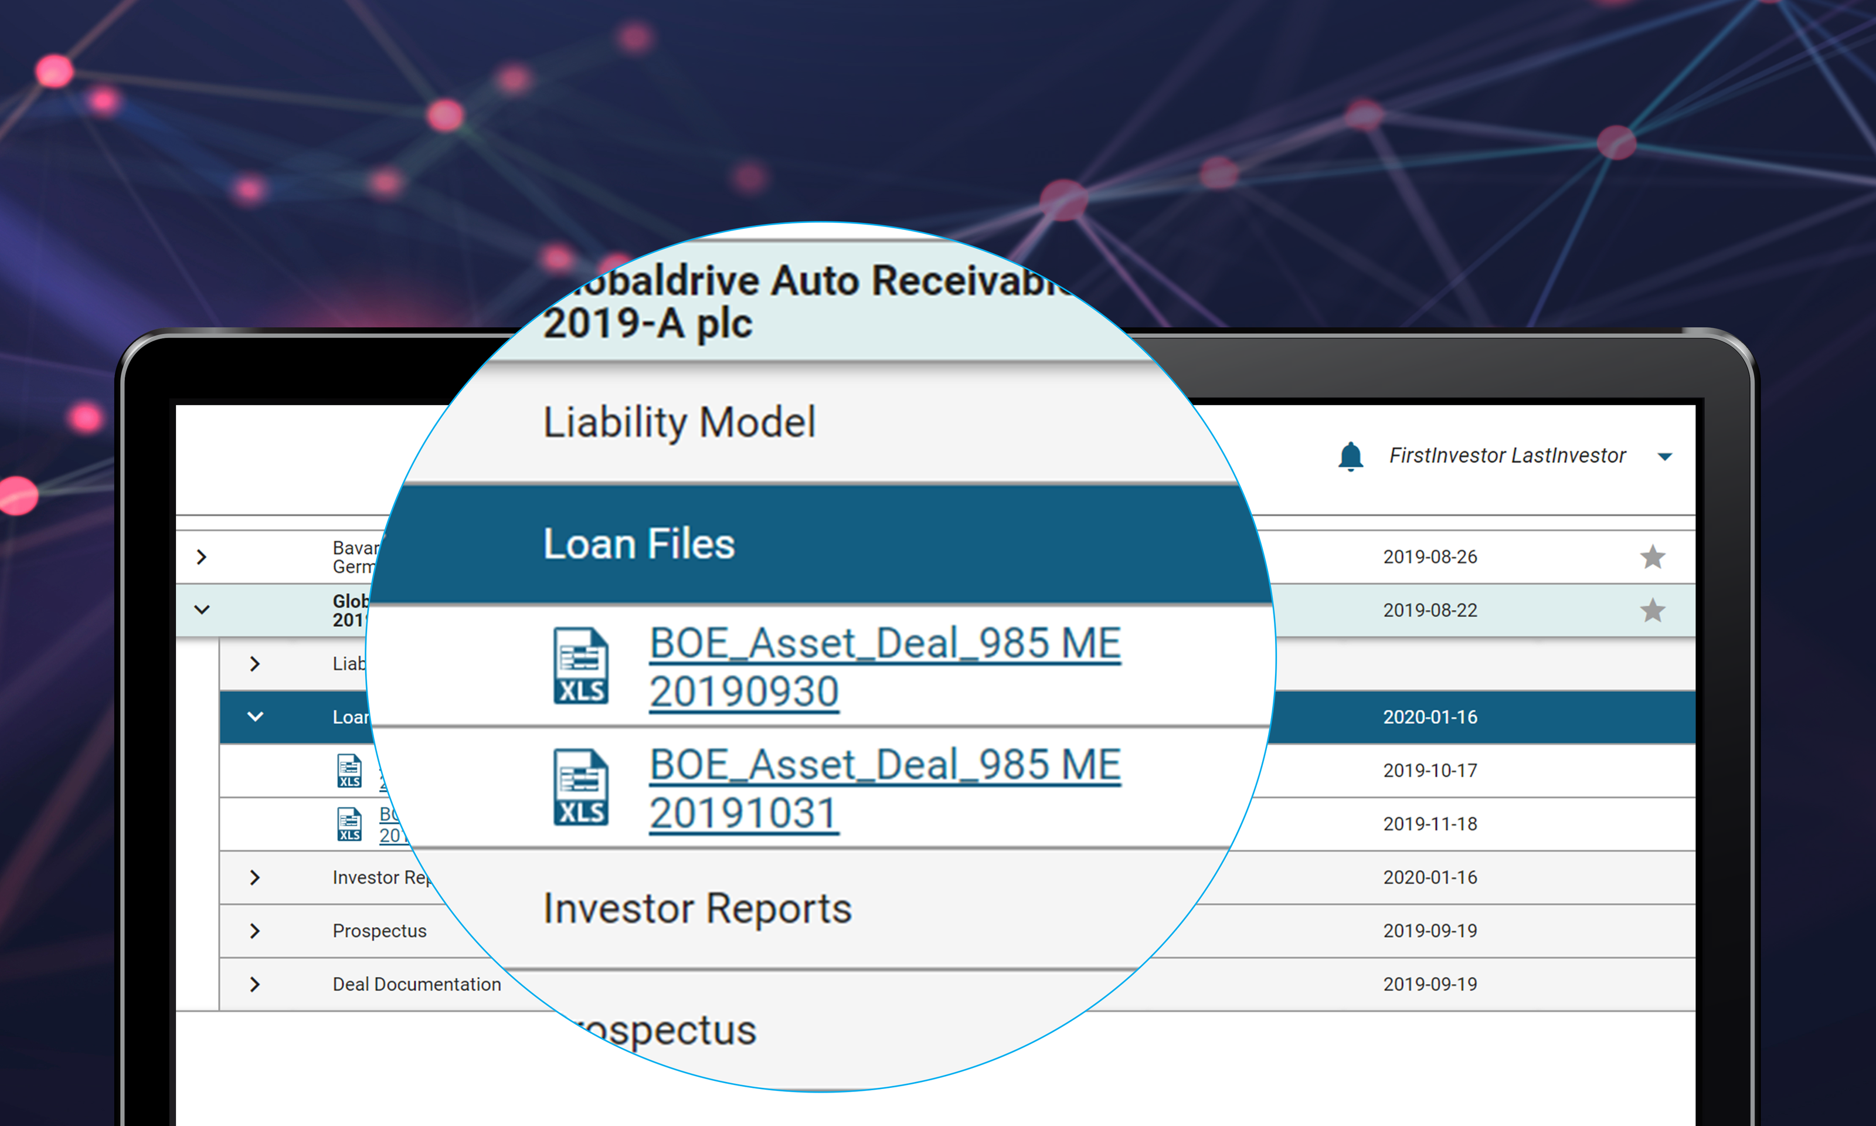The image size is (1876, 1126).
Task: Star the deal dated 2019-08-26
Action: (1652, 557)
